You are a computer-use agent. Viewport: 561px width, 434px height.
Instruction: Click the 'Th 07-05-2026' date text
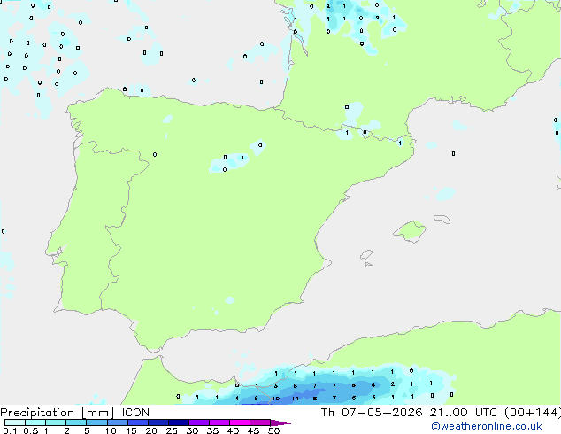[372, 413]
